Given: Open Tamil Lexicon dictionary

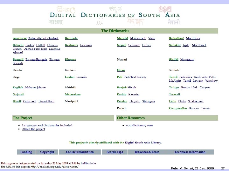Looking at the screenshot, I should tap(193, 81).
